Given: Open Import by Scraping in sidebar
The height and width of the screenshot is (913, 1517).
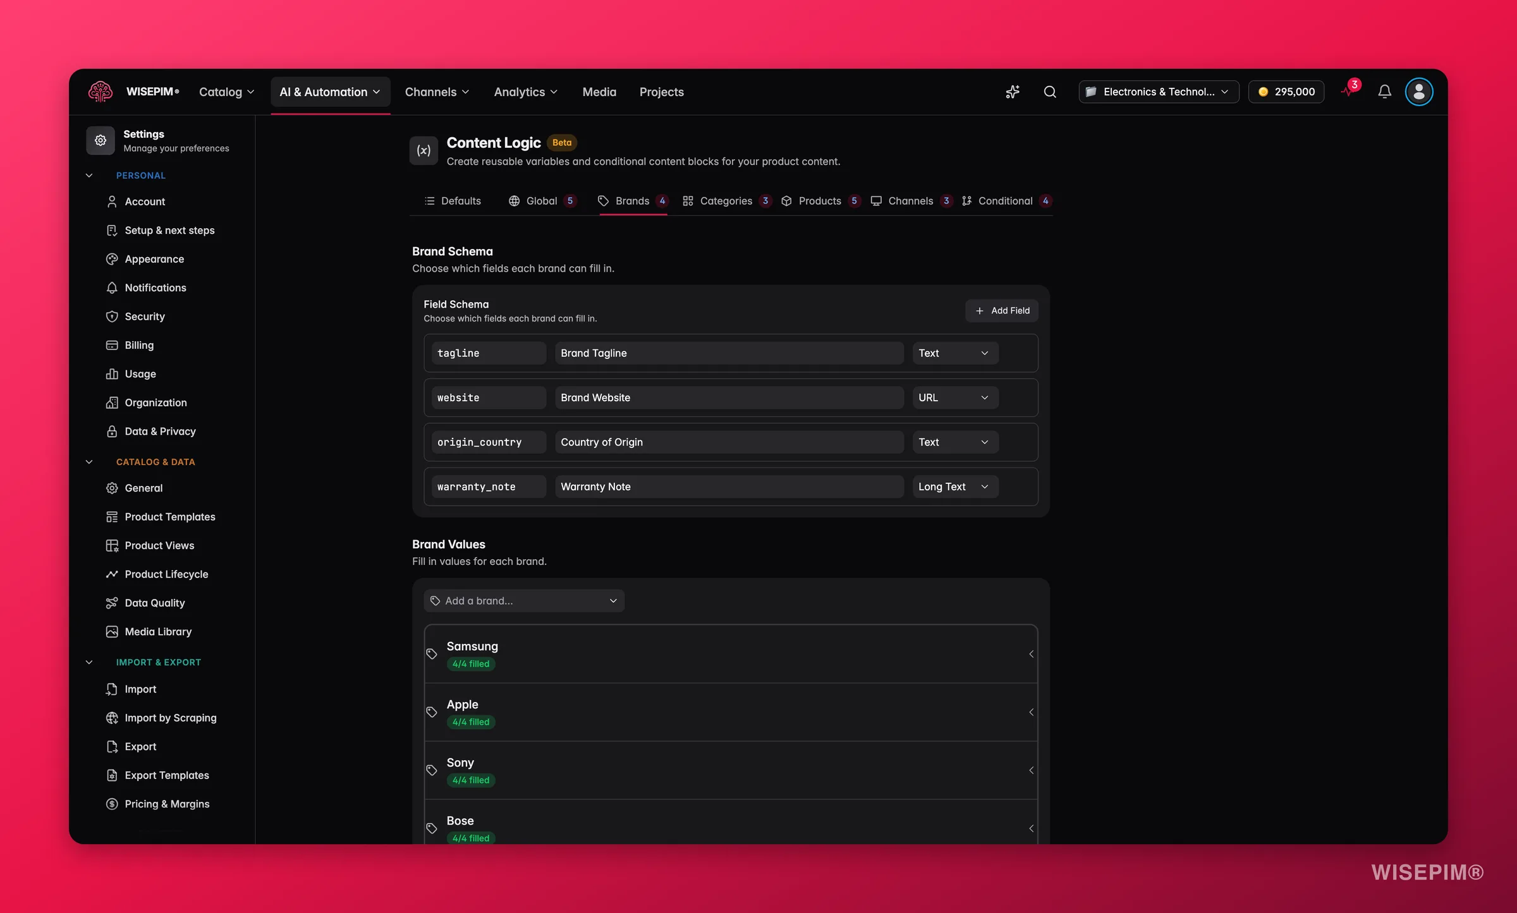Looking at the screenshot, I should [x=171, y=718].
